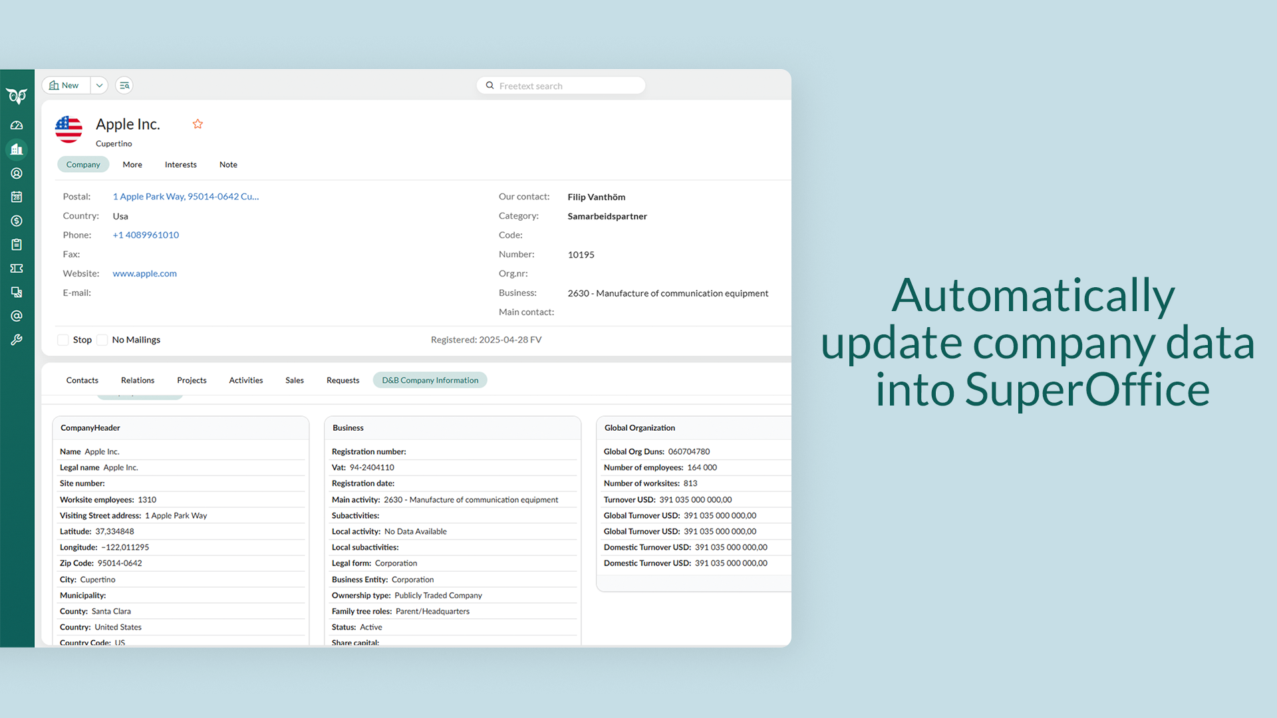The width and height of the screenshot is (1277, 718).
Task: Click the Apple Inc. company title
Action: point(128,124)
